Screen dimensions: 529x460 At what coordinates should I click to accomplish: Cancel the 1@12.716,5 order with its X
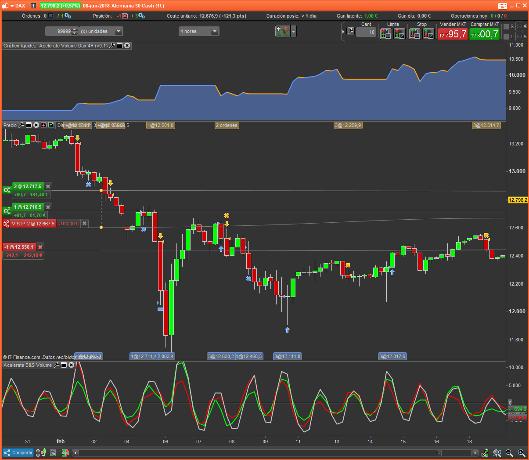coord(48,207)
